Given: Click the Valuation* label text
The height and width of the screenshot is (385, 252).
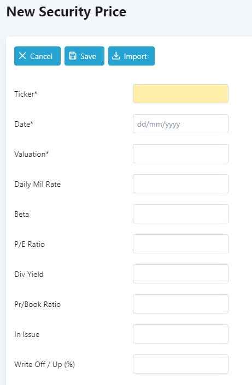Looking at the screenshot, I should (x=32, y=154).
